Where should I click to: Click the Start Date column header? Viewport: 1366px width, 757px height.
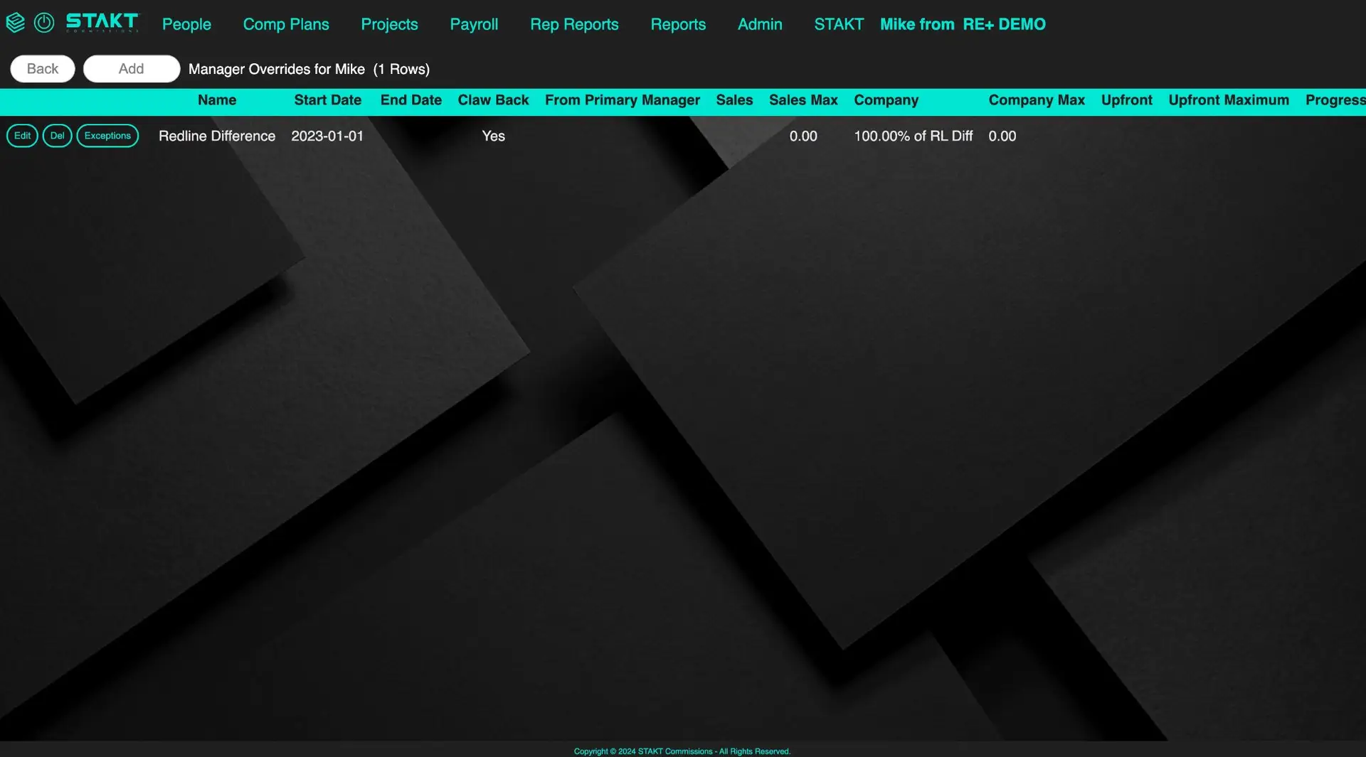(x=328, y=100)
